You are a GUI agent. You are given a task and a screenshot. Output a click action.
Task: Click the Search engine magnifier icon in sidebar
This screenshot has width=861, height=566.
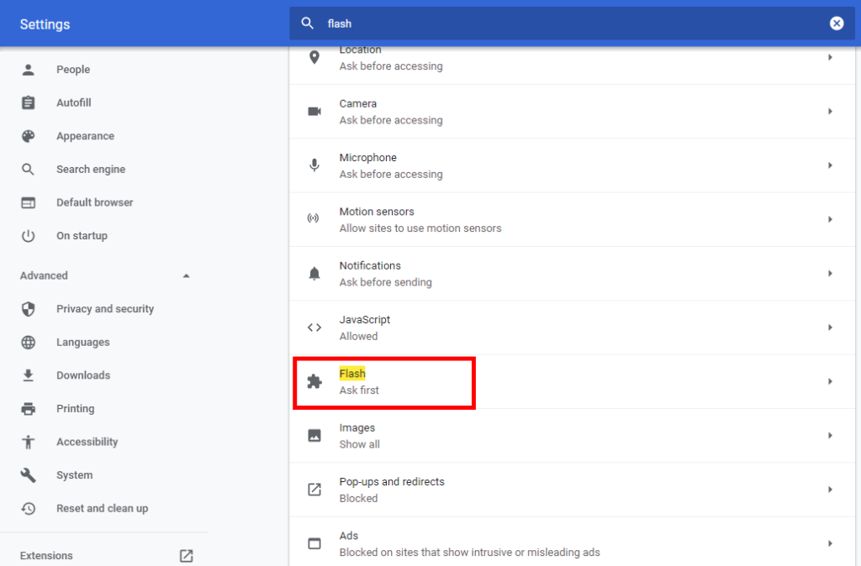pos(28,170)
